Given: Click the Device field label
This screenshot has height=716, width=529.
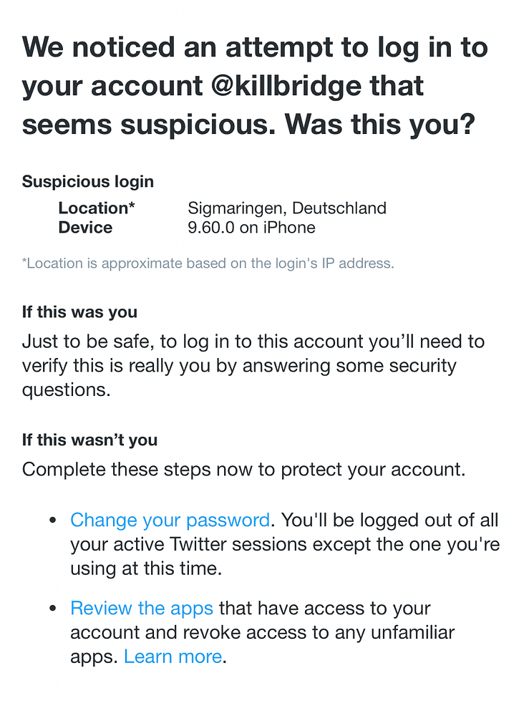Looking at the screenshot, I should point(85,228).
